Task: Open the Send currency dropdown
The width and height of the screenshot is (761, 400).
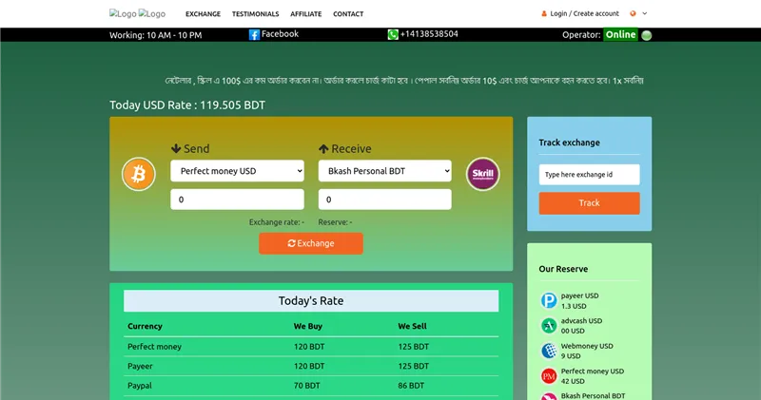Action: point(237,171)
